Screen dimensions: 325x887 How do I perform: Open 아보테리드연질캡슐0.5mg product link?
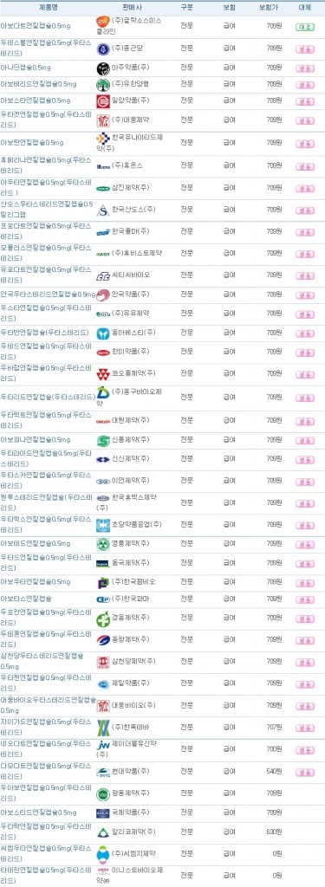tap(38, 84)
